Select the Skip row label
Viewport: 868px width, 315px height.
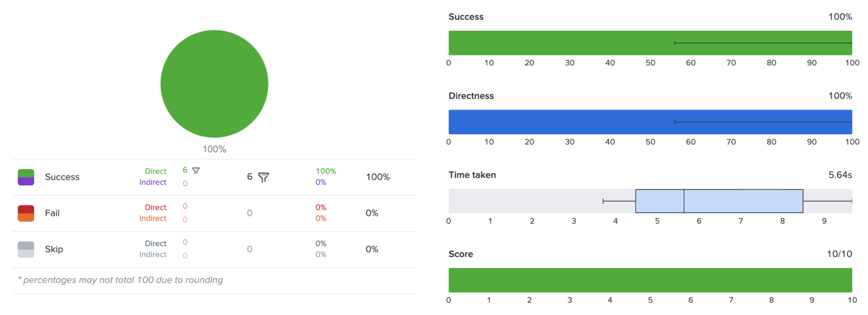[54, 249]
